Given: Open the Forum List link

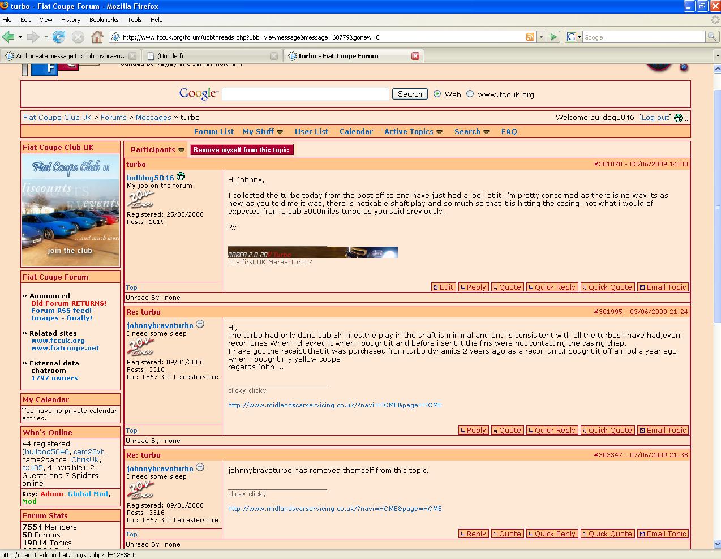Looking at the screenshot, I should pos(214,131).
